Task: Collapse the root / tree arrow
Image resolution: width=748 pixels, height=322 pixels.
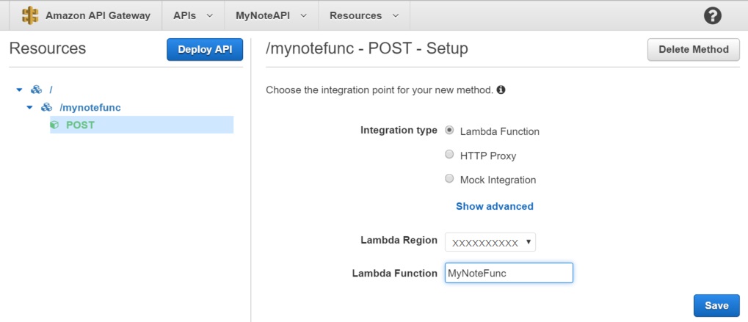Action: coord(20,89)
